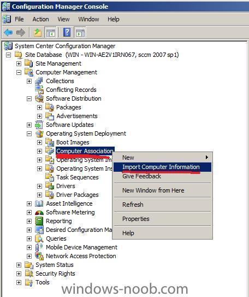Select the Site Database tree item
249x297 pixels.
click(102, 55)
